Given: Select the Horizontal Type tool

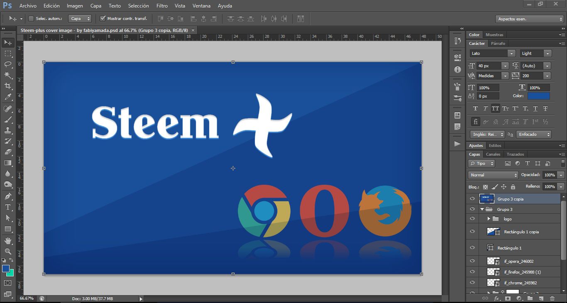Looking at the screenshot, I should pos(8,207).
